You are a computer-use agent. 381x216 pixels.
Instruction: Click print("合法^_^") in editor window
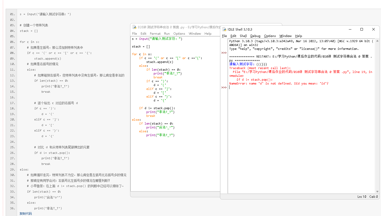point(160,127)
